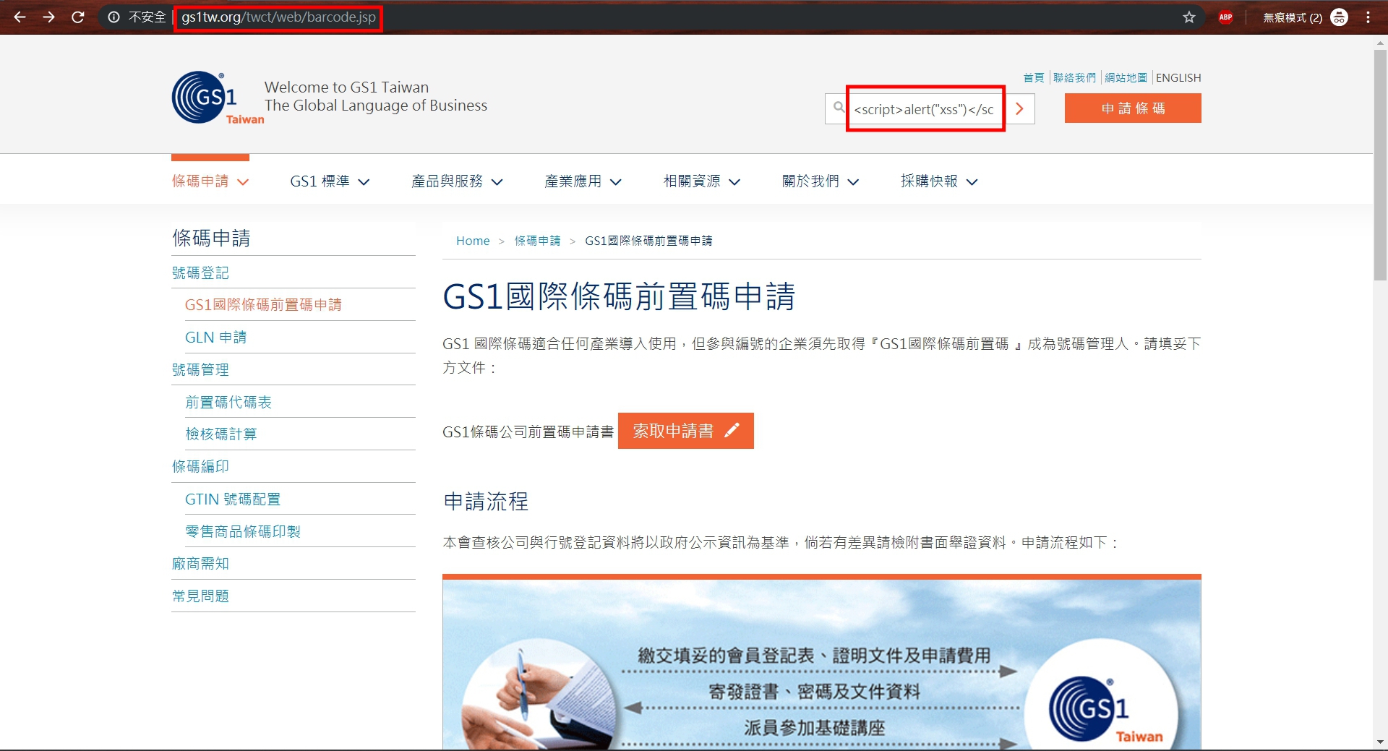Click the 條碼申請 breadcrumb link

coord(537,241)
